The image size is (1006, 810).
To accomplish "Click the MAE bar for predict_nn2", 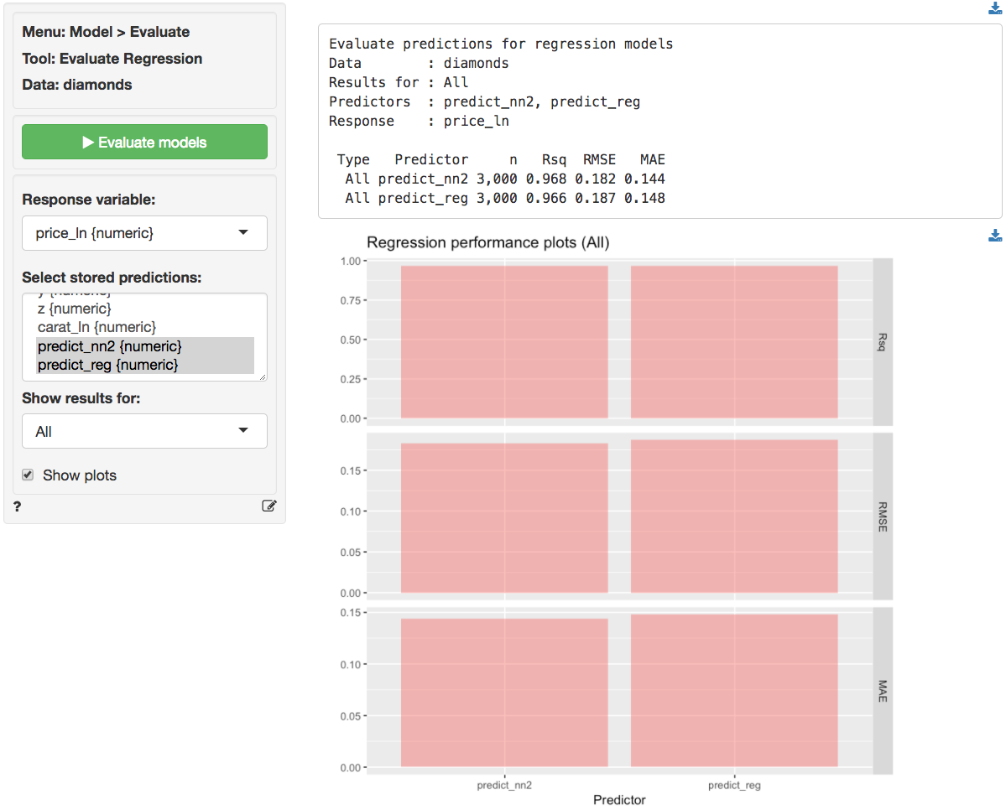I will pyautogui.click(x=503, y=693).
